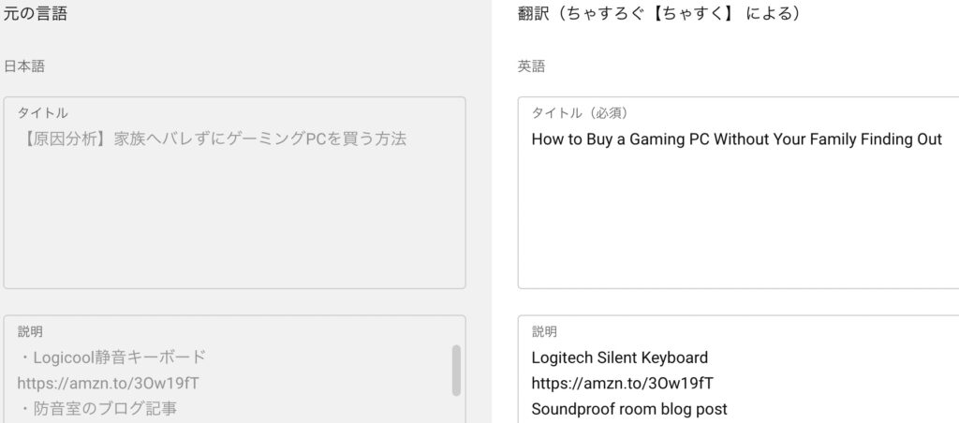Viewport: 959px width, 423px height.
Task: Click the "・防音室のブログ記事" line
Action: pos(97,408)
